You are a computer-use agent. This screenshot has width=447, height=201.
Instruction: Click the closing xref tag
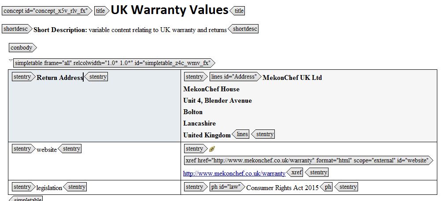(295, 172)
